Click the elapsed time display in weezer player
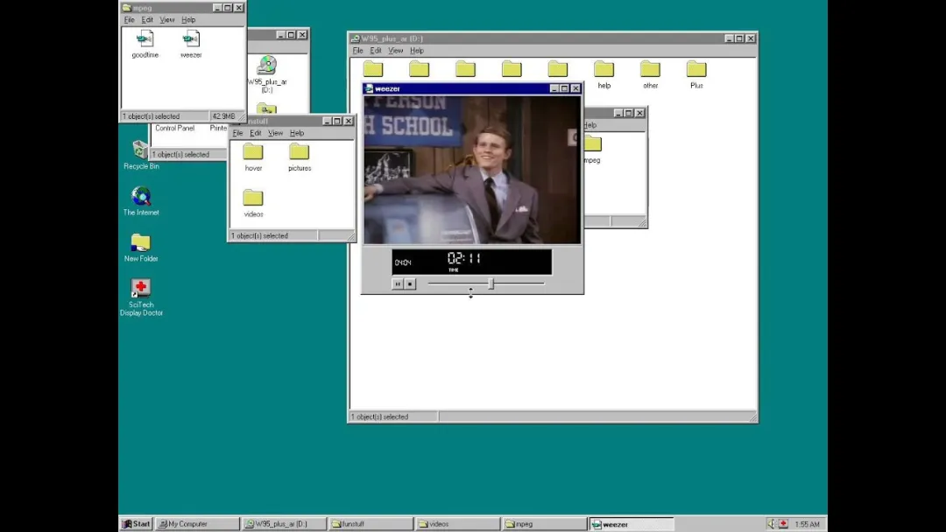This screenshot has height=532, width=946. [x=464, y=258]
